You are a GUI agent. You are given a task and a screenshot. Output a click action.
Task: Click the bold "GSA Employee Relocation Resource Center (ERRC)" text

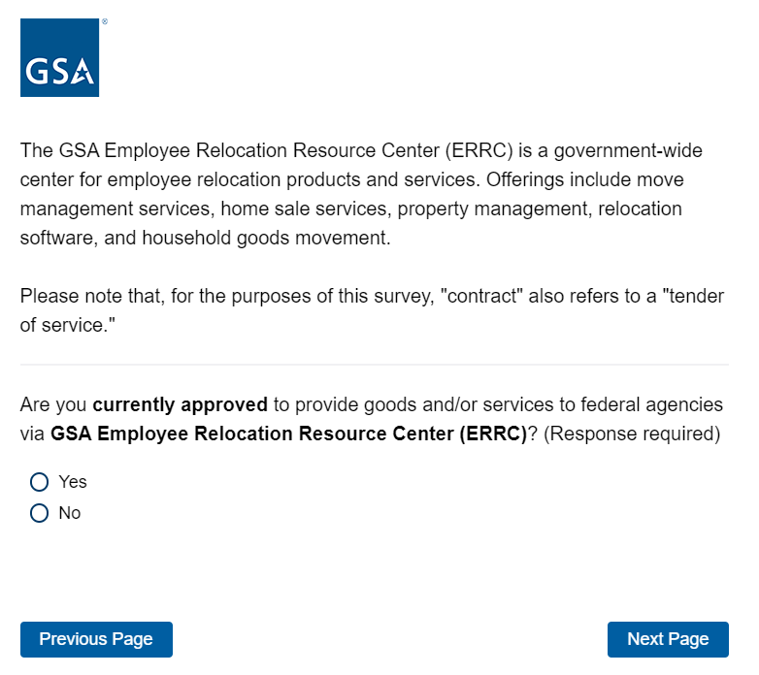pos(288,434)
